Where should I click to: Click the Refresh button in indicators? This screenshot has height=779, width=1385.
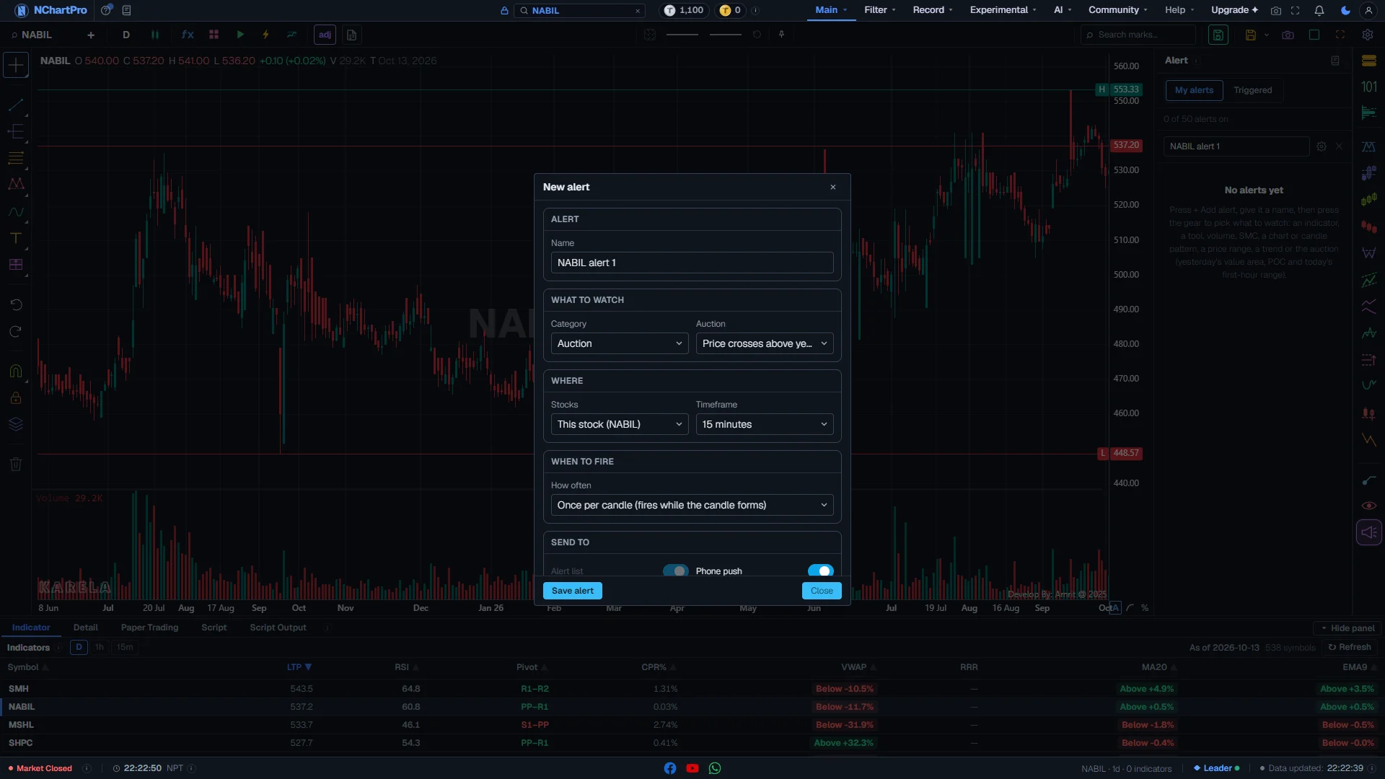point(1350,647)
